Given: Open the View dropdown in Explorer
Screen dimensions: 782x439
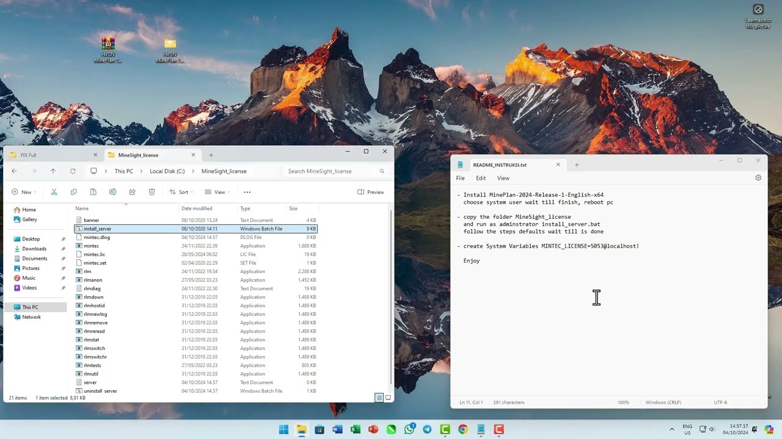Looking at the screenshot, I should pos(217,192).
